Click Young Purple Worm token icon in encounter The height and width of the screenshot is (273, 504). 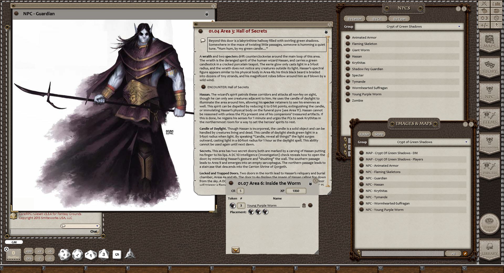[233, 205]
